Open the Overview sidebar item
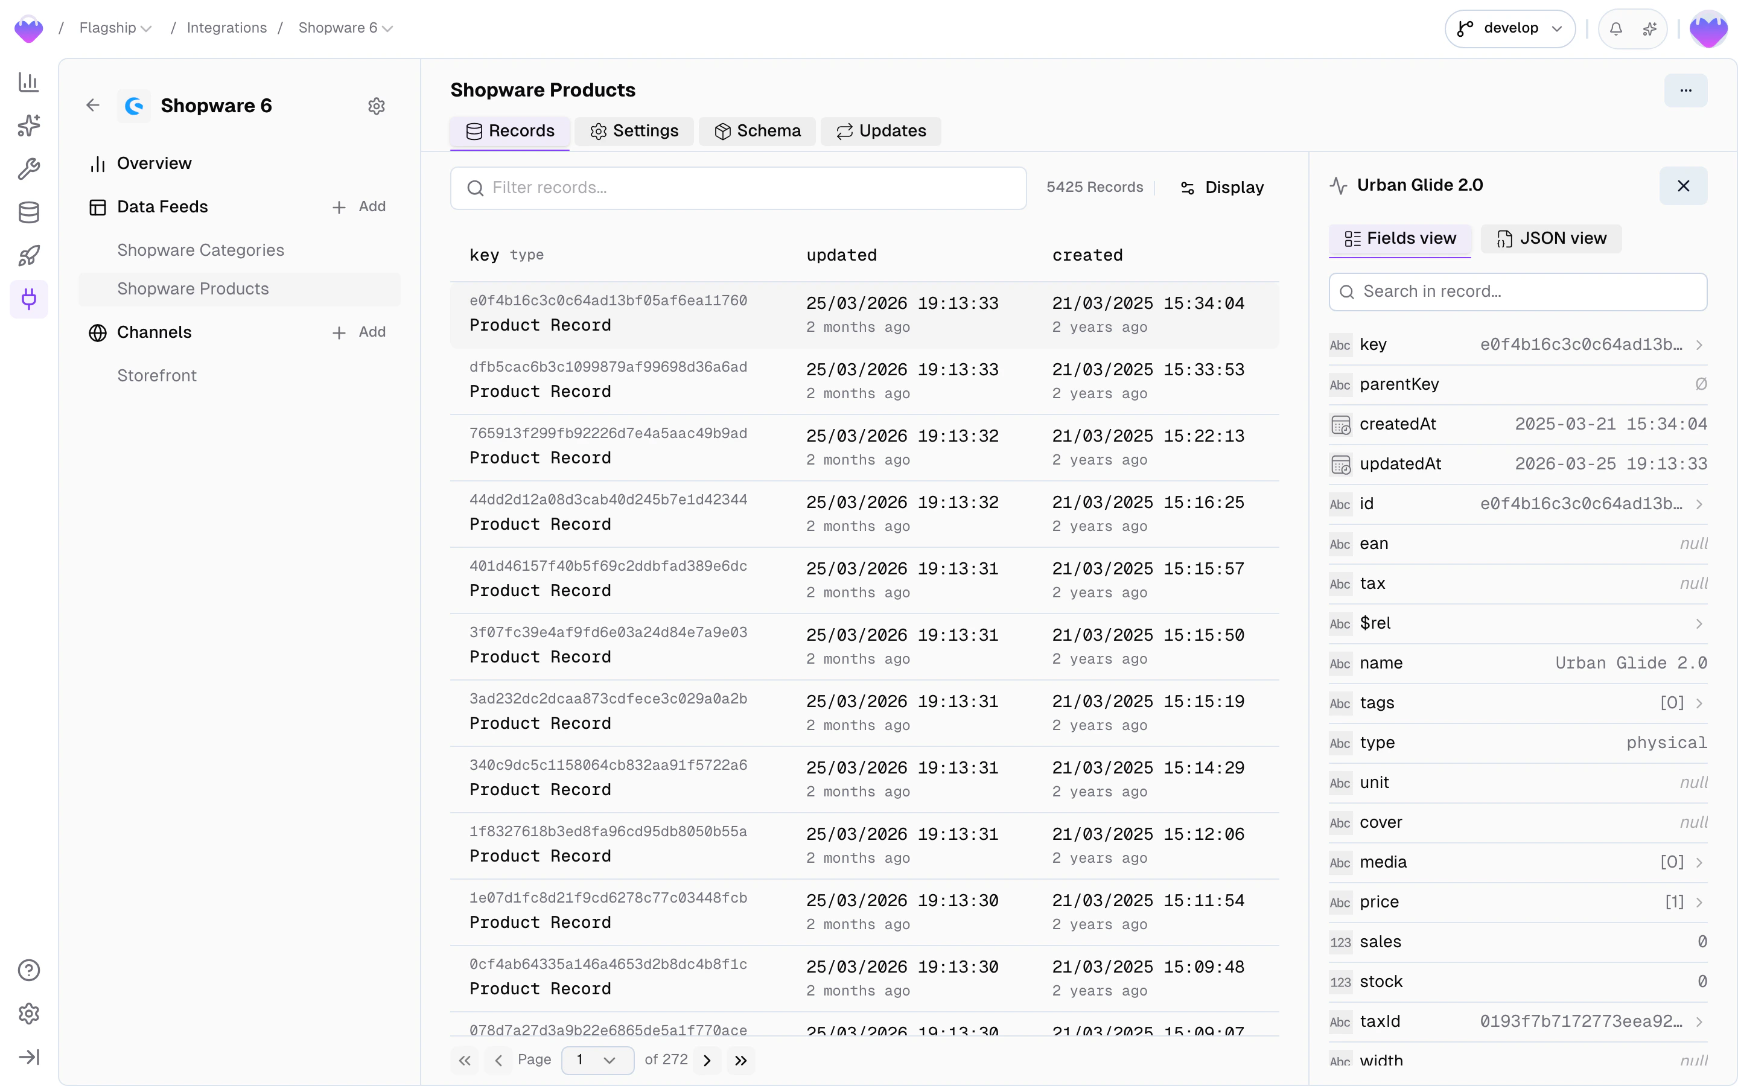Viewport: 1738px width, 1086px height. (x=240, y=164)
